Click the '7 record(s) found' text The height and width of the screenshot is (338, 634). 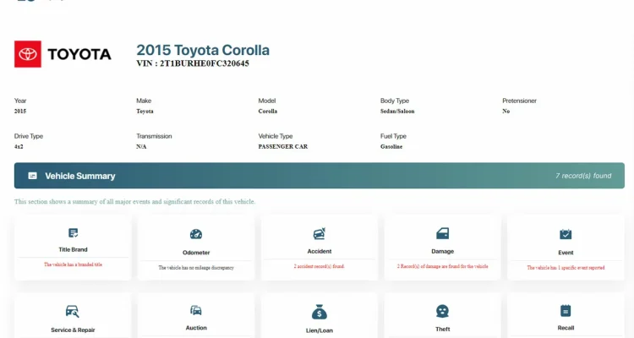583,176
